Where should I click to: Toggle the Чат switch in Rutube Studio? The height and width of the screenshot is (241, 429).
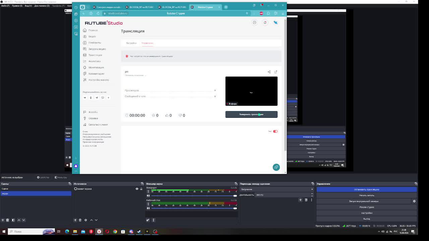pos(275,131)
